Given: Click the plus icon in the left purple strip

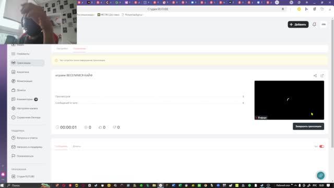Looking at the screenshot, I should tap(3, 166).
